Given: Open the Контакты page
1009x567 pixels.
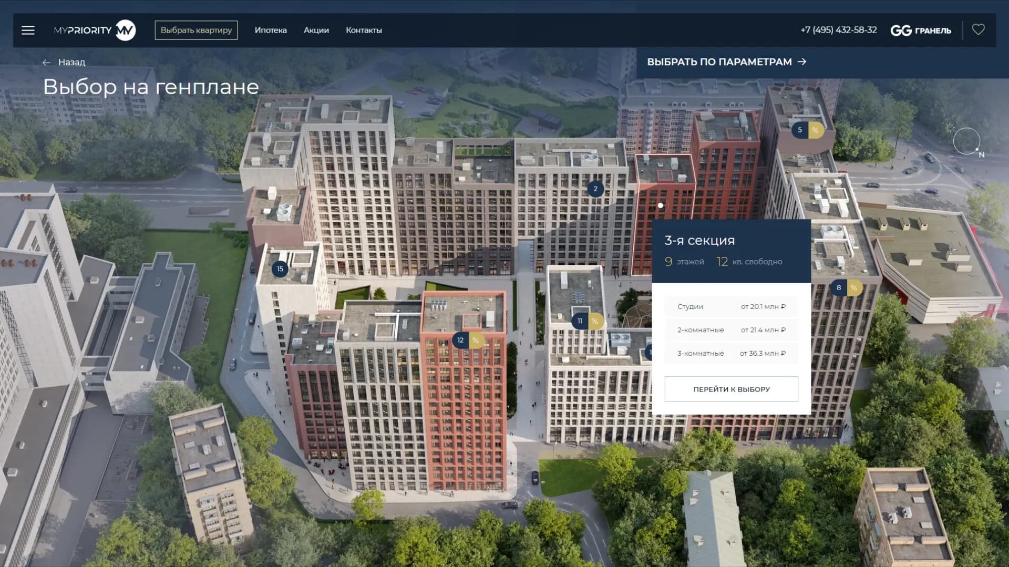Looking at the screenshot, I should tap(364, 30).
